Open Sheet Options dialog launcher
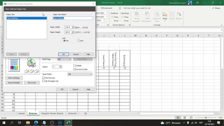This screenshot has width=224, height=126. (129, 25)
